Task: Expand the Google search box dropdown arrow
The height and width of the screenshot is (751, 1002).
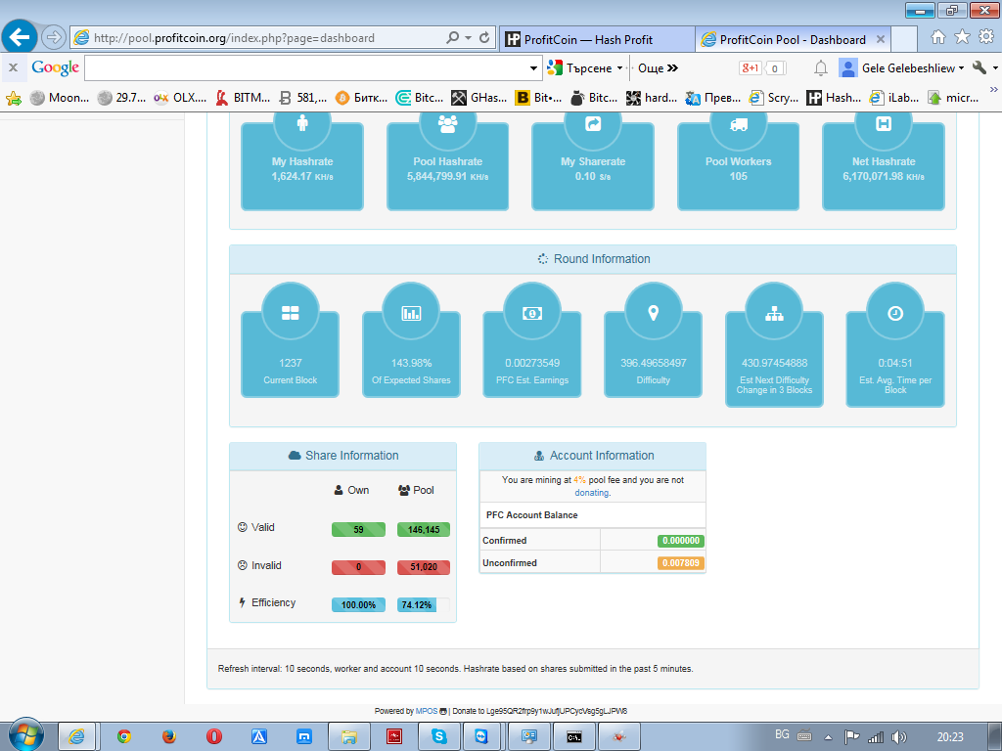Action: tap(533, 67)
